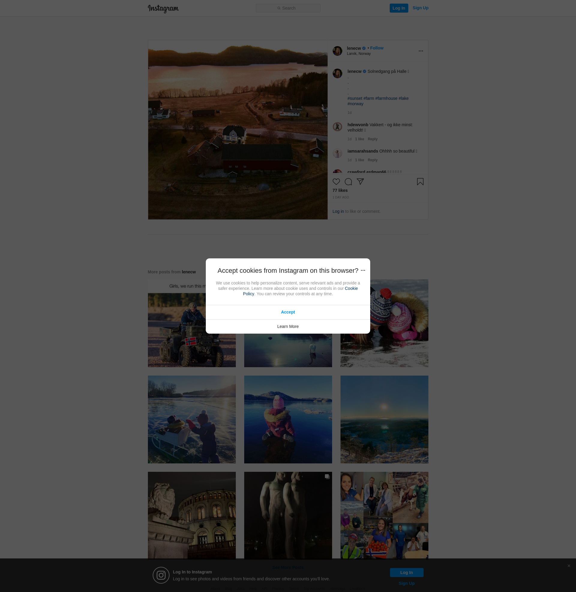Viewport: 576px width, 592px height.
Task: Click the share paper plane icon
Action: click(x=360, y=181)
